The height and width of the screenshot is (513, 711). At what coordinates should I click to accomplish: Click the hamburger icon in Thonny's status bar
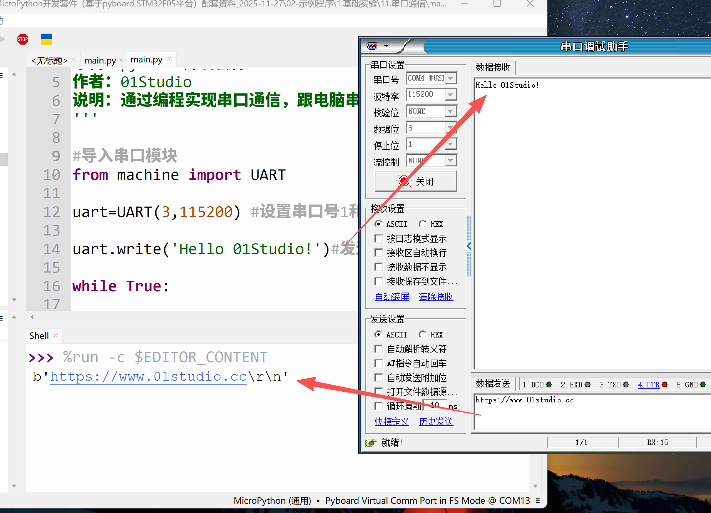coord(538,501)
